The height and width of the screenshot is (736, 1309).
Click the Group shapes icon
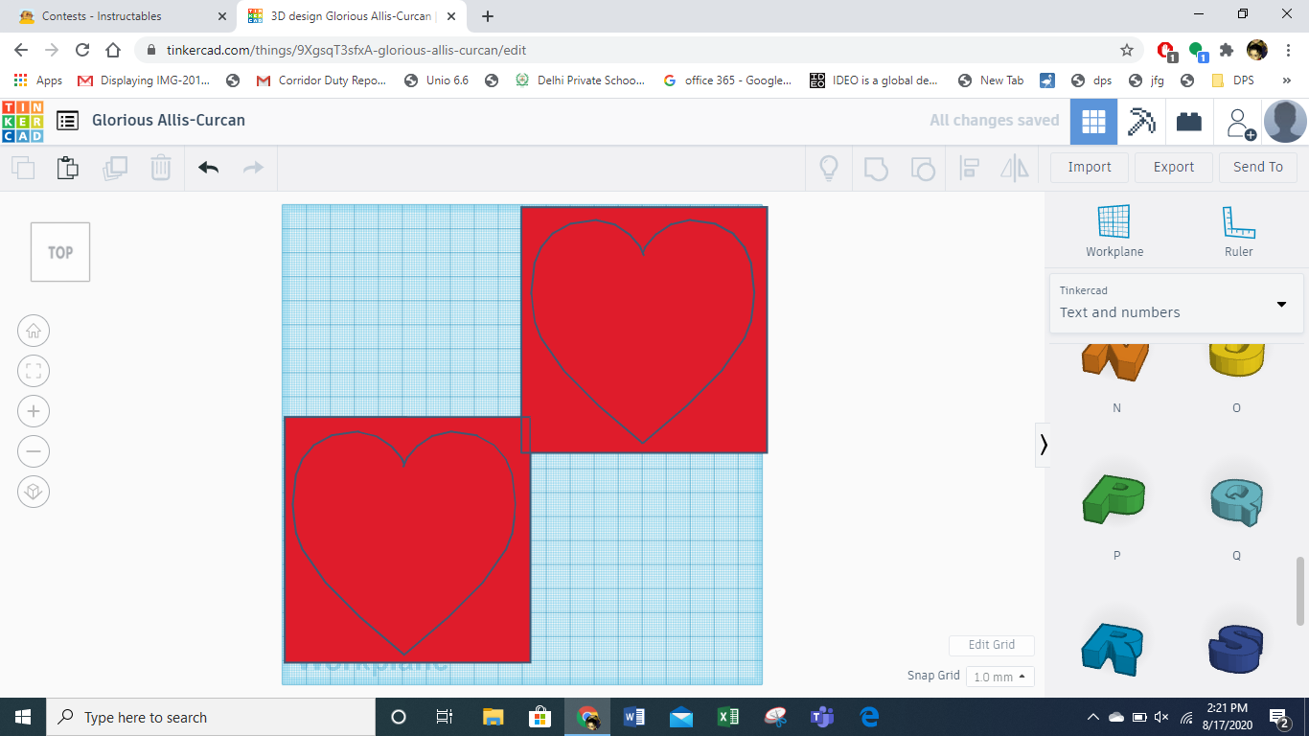[876, 169]
